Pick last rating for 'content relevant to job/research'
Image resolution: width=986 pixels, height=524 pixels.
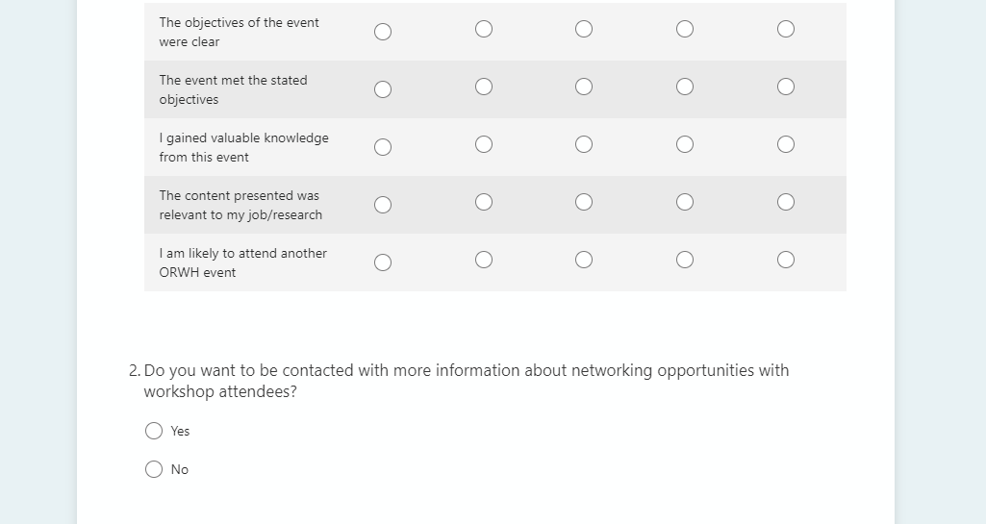[786, 202]
